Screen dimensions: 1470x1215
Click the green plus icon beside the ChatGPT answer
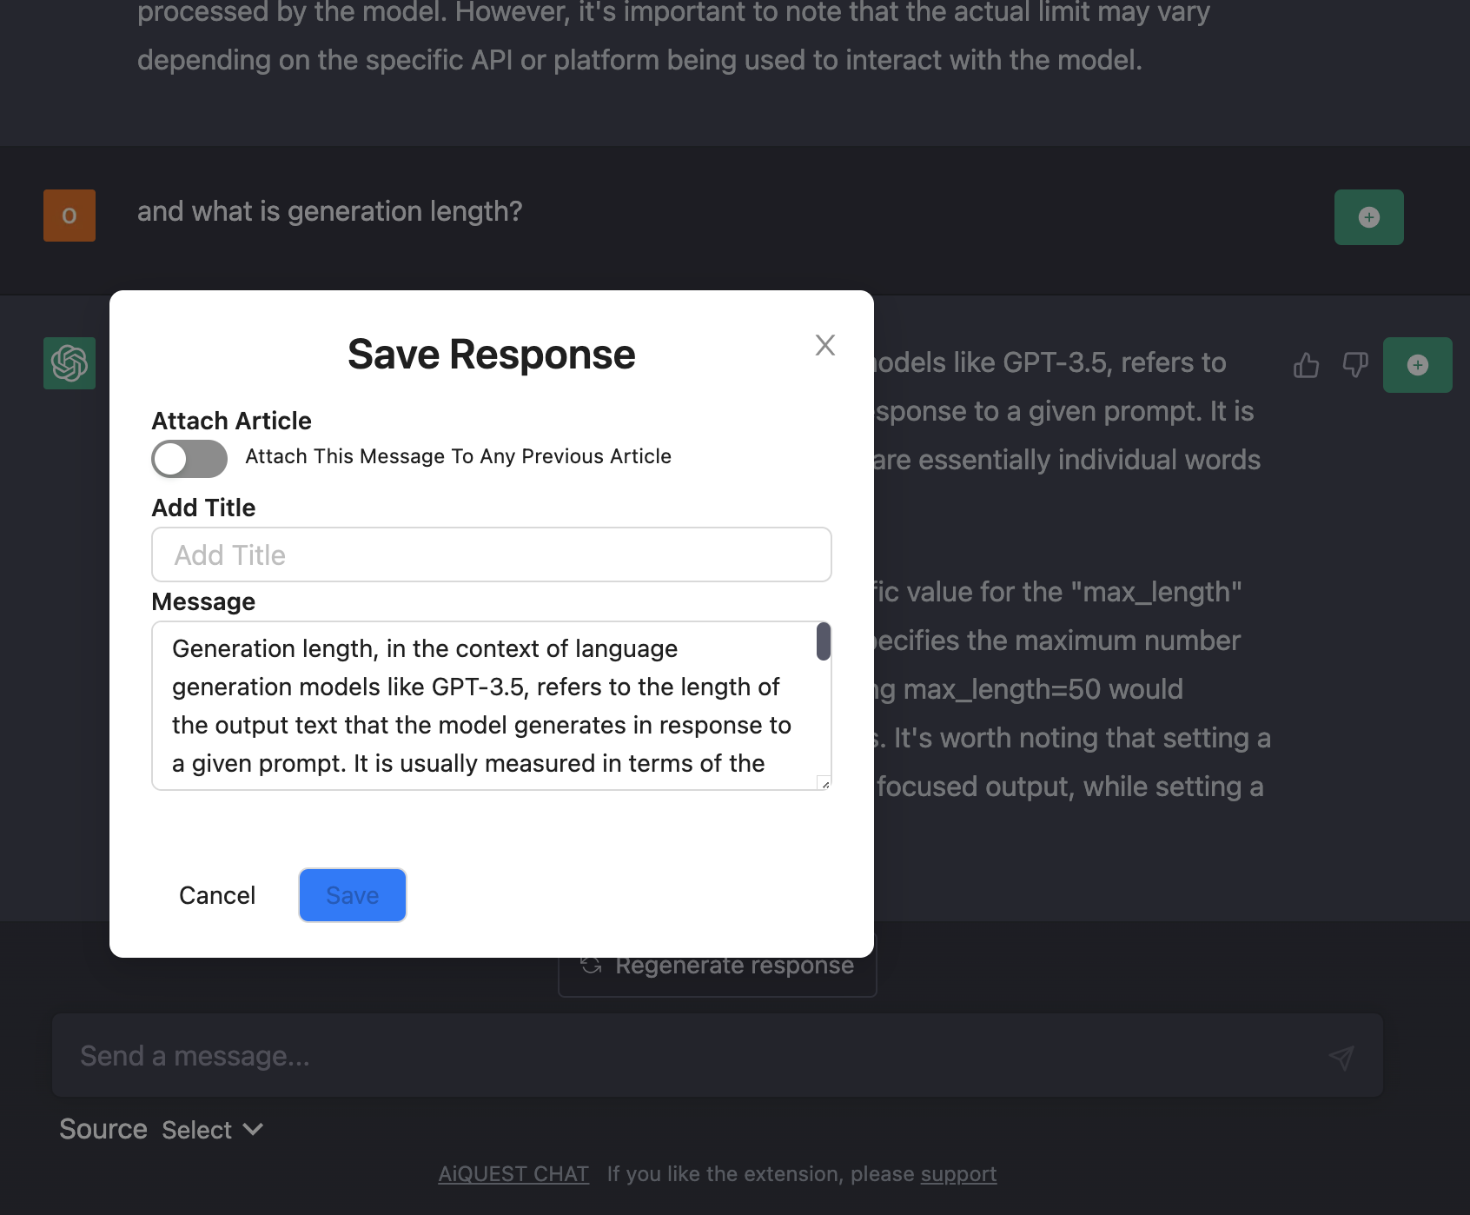pos(1418,365)
